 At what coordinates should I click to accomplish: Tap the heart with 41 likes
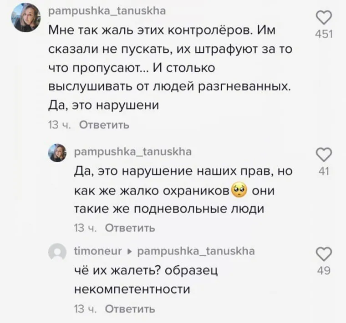click(x=323, y=154)
